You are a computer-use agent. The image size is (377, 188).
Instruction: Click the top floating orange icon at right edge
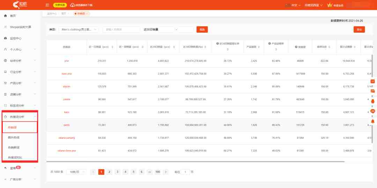tap(373, 81)
